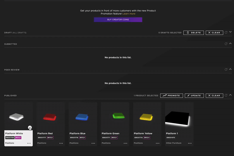
Task: Refresh the Draft section list
Action: click(226, 32)
